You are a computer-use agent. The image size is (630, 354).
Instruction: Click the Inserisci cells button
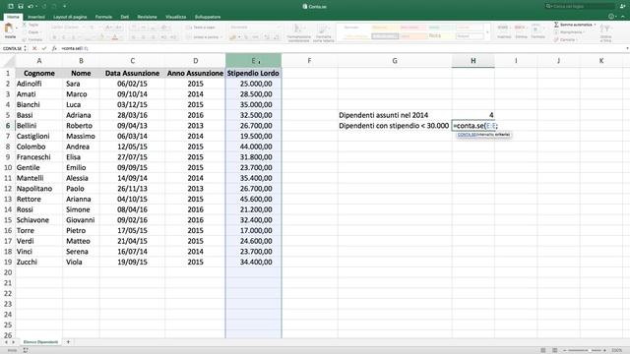(x=504, y=31)
